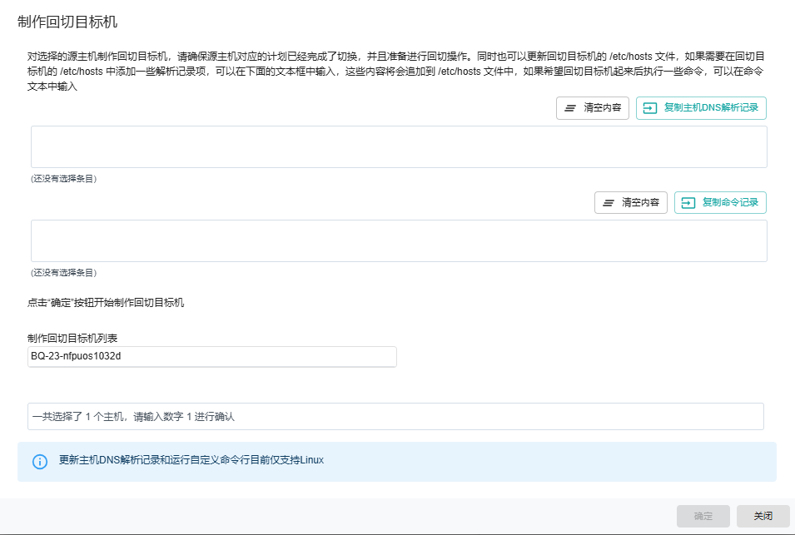This screenshot has height=535, width=795.
Task: Click the clear icon above the hosts text box
Action: (570, 109)
